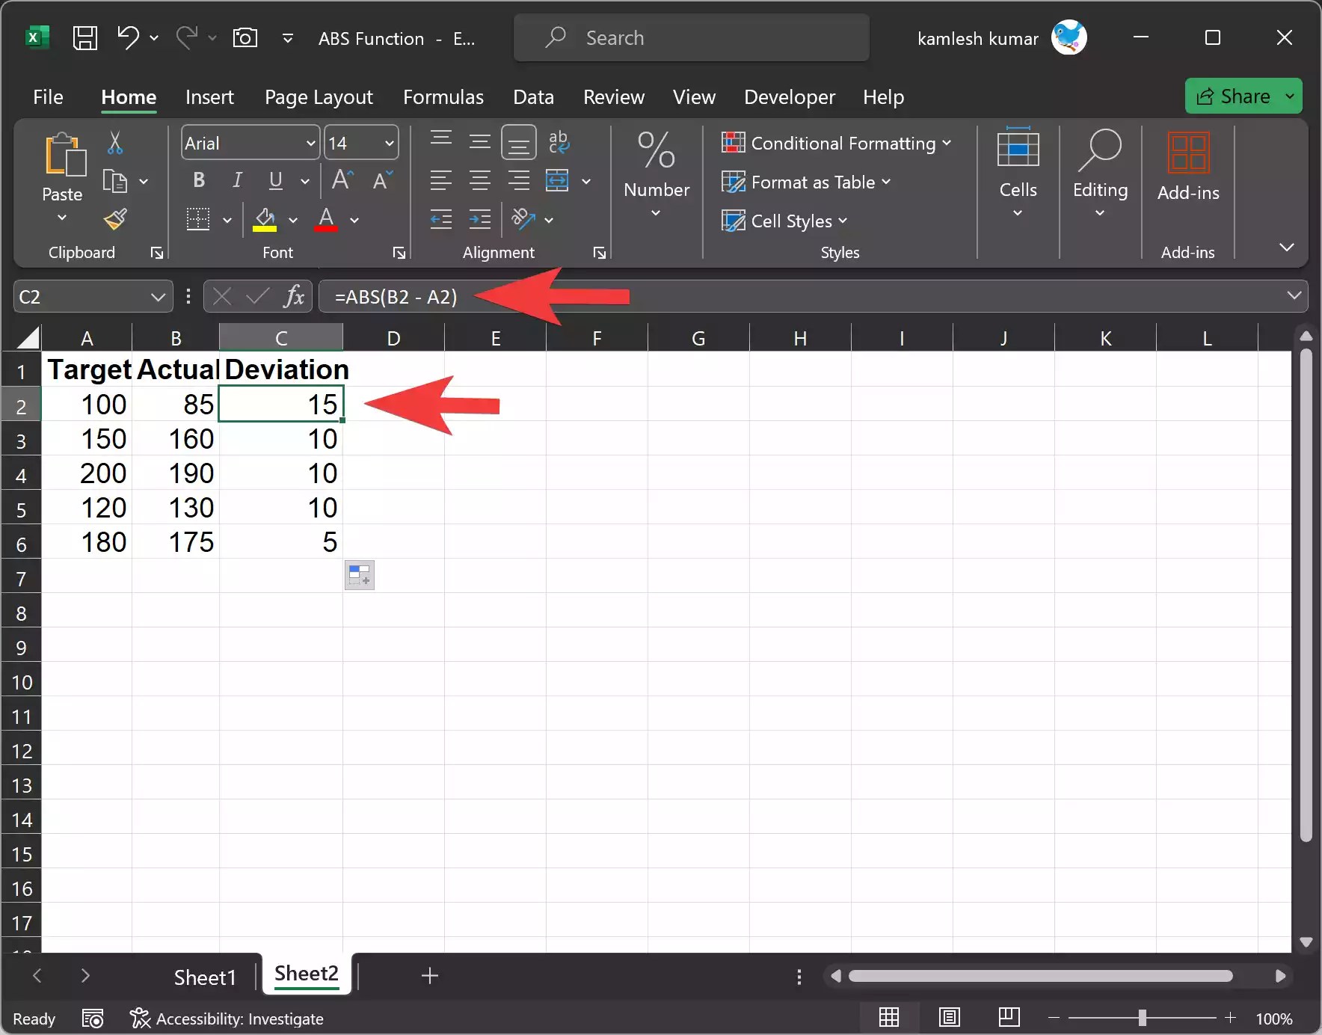
Task: Click the Save icon
Action: (x=84, y=37)
